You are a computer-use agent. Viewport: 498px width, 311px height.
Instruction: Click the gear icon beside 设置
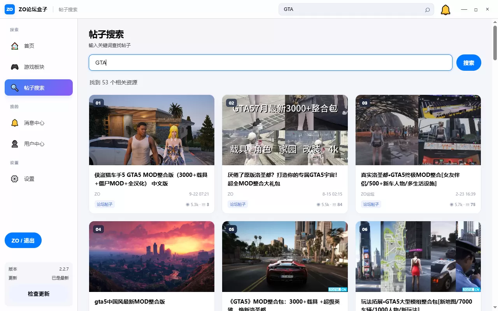pos(15,179)
